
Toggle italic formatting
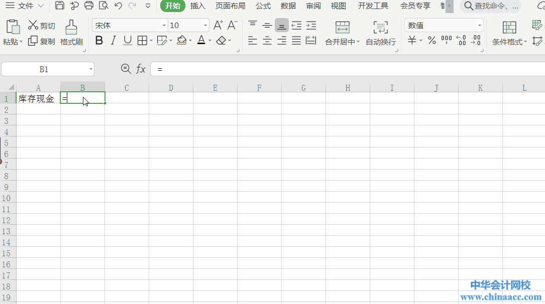coord(114,41)
